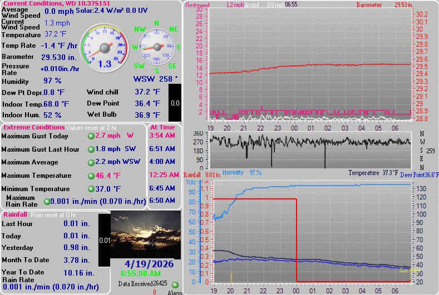This screenshot has width=439, height=295.
Task: Click the black rain gauge bar showing 0.01
Action: point(104,240)
